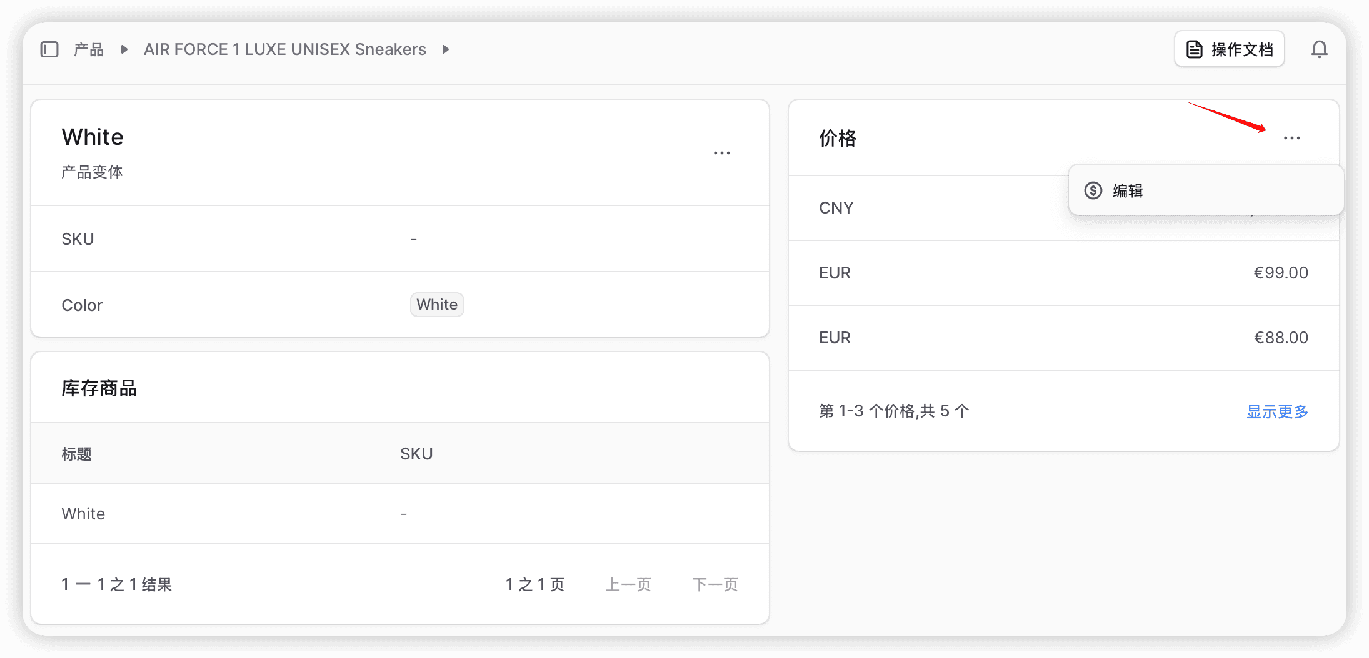Image resolution: width=1369 pixels, height=658 pixels.
Task: Go to 产品 in the breadcrumb
Action: tap(89, 49)
